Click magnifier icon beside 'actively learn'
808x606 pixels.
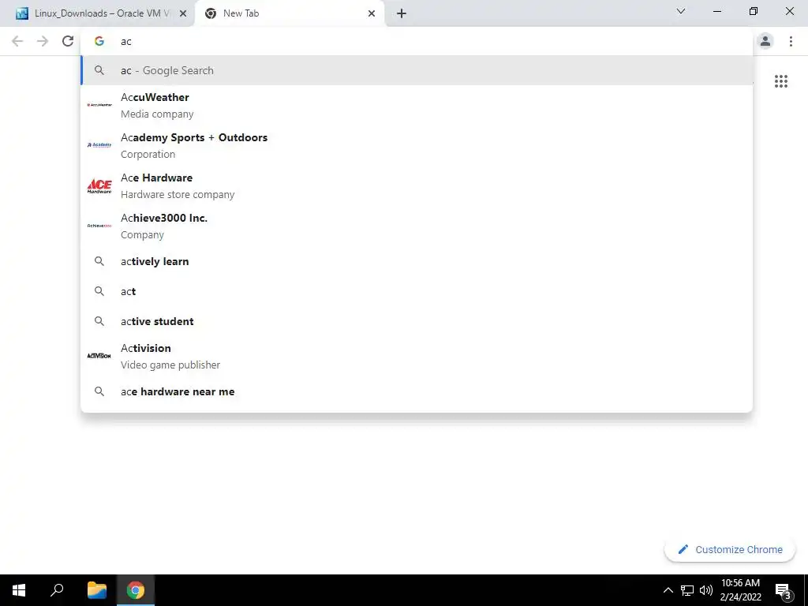click(99, 261)
